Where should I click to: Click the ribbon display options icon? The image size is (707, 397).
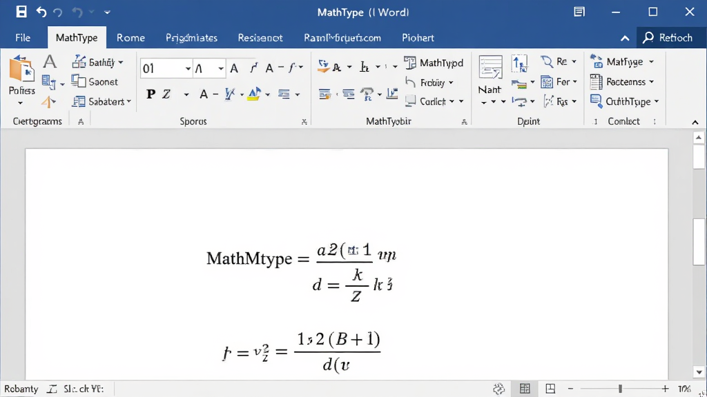click(579, 12)
